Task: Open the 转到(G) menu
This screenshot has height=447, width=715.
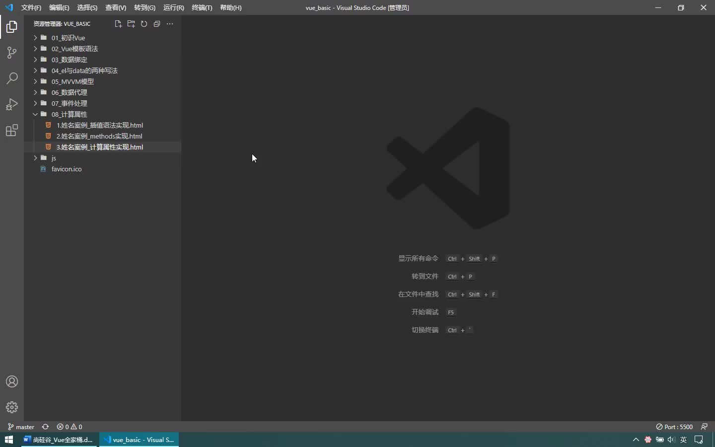Action: point(144,7)
